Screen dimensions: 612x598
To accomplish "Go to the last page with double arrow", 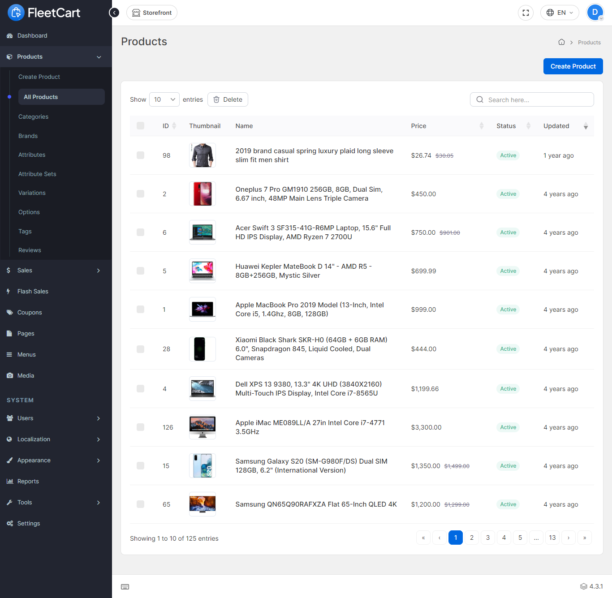I will coord(585,538).
